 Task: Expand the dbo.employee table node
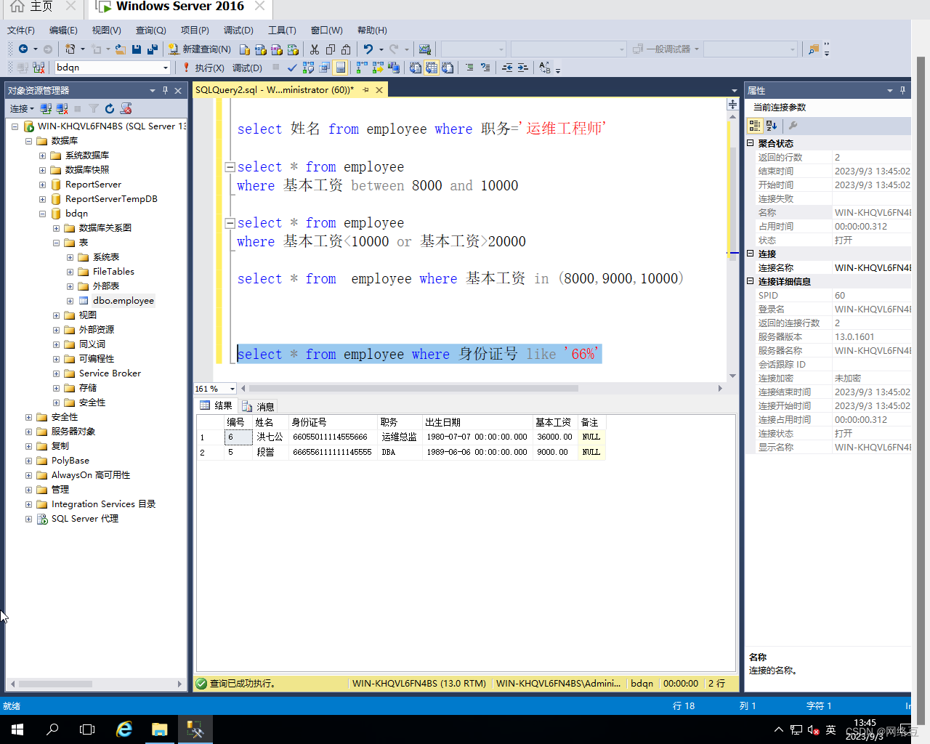[x=70, y=301]
